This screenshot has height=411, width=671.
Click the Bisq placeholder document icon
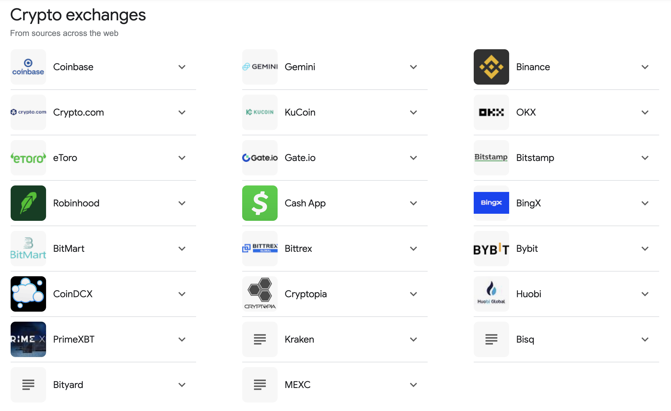(491, 339)
